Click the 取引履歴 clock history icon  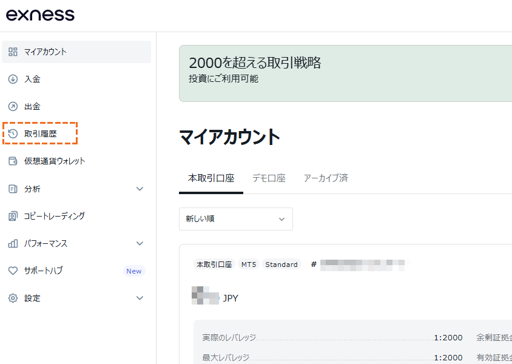13,133
